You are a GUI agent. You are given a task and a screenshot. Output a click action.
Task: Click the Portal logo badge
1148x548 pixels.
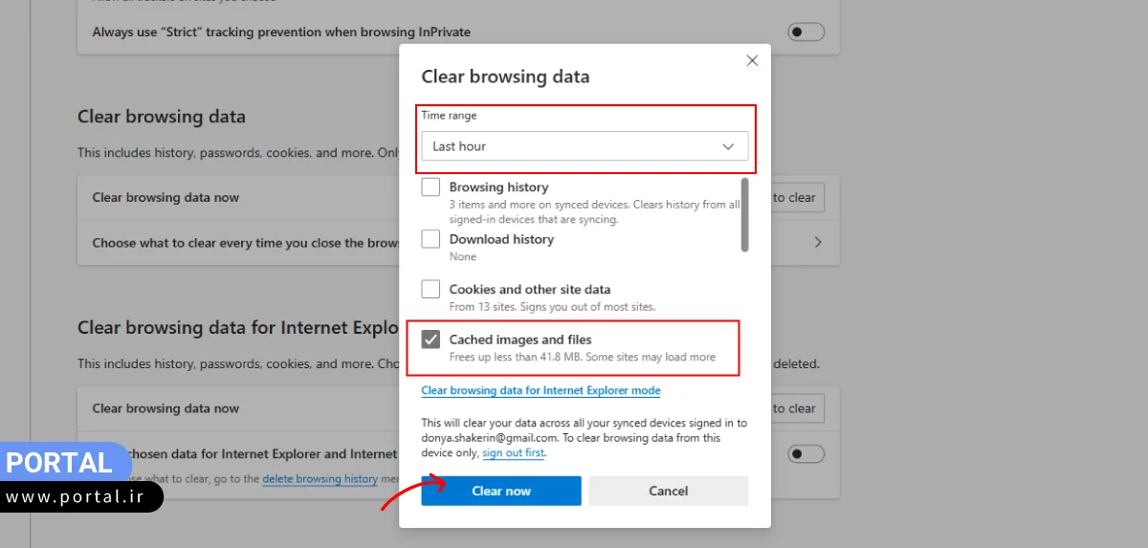(64, 463)
